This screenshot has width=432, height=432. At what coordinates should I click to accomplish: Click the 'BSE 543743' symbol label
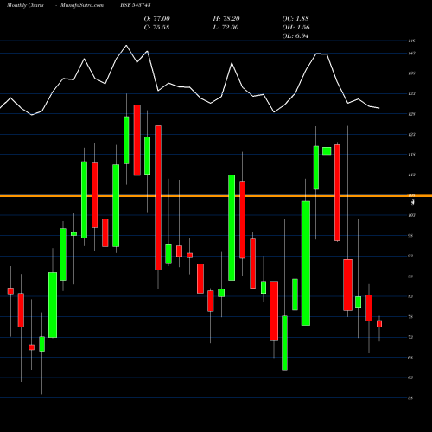136,5
